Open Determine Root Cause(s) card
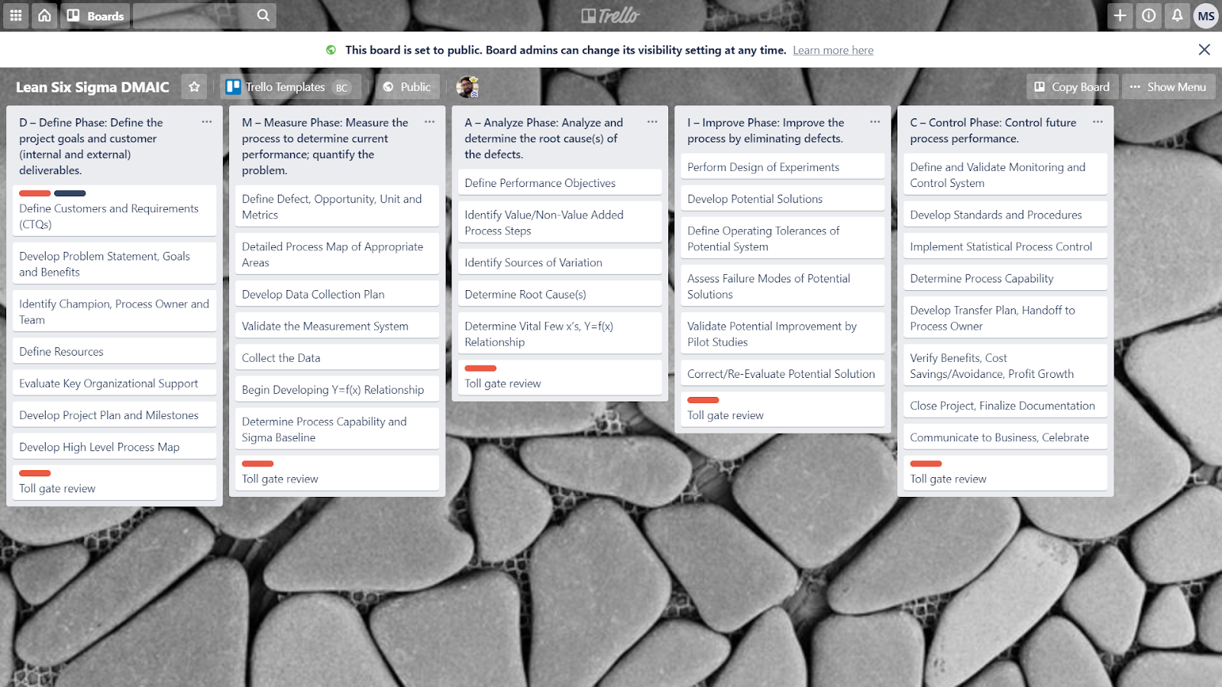This screenshot has width=1222, height=687. (560, 294)
